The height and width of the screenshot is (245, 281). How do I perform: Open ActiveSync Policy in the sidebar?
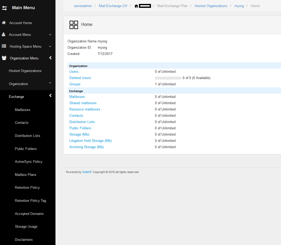[29, 162]
